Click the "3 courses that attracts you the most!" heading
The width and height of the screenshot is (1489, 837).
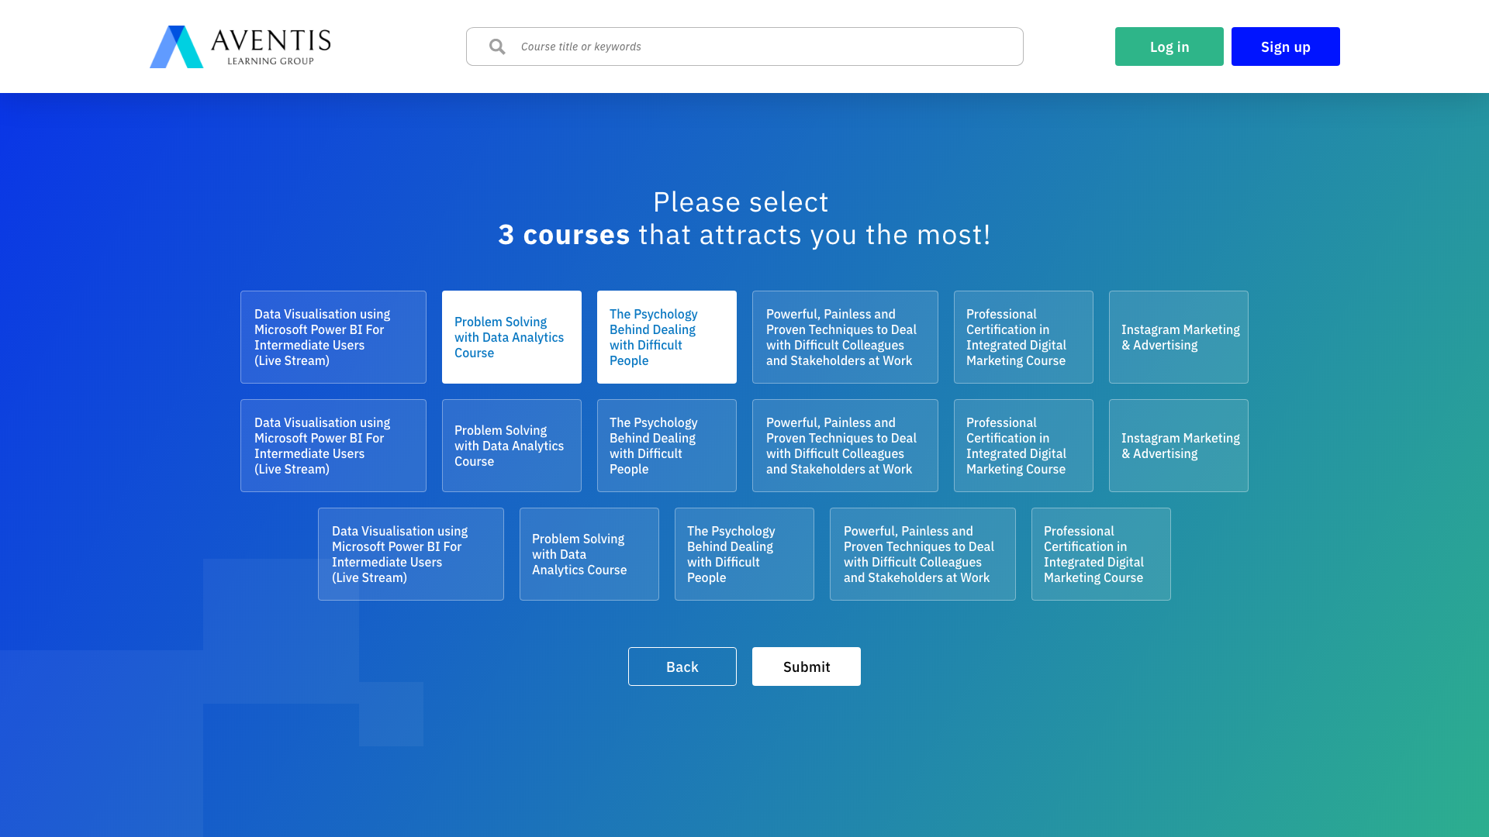(x=744, y=234)
